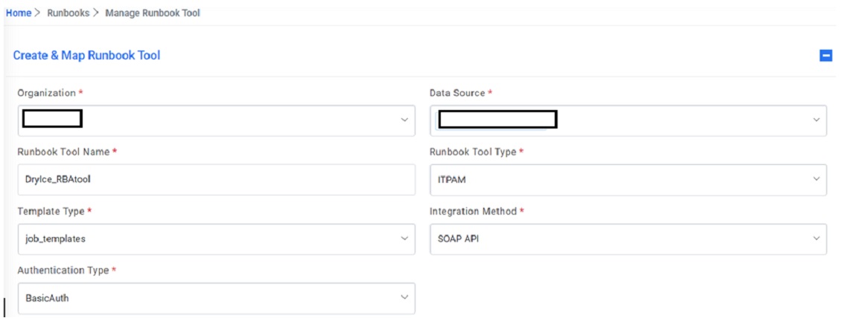Collapse the Create & Map Runbook Tool panel
Screen dimensions: 851x318
[826, 56]
